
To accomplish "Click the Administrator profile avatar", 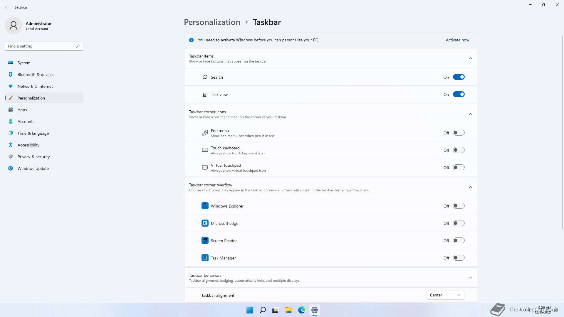I will [x=14, y=26].
